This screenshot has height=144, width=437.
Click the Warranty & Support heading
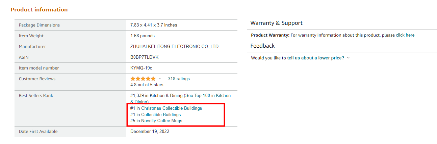pyautogui.click(x=276, y=23)
